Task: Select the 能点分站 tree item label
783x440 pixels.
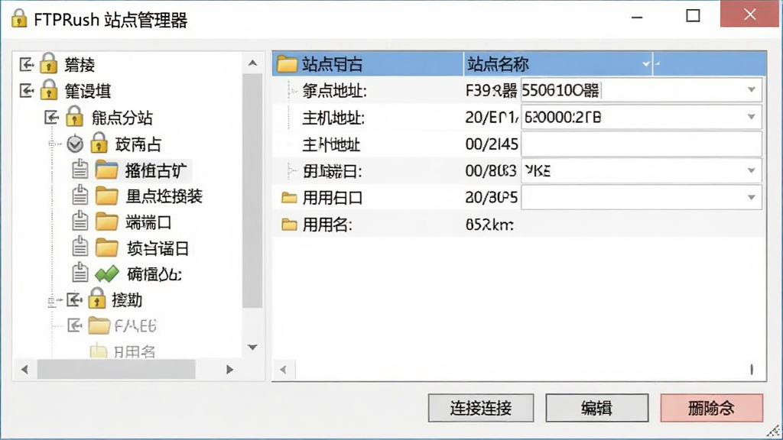Action: click(122, 118)
